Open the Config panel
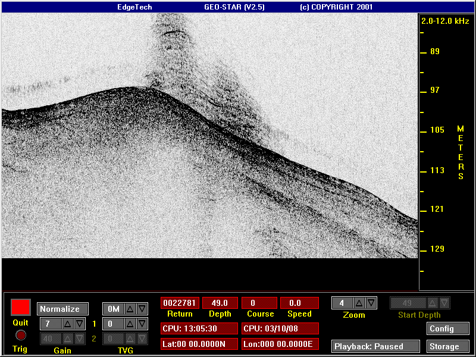 tap(448, 329)
